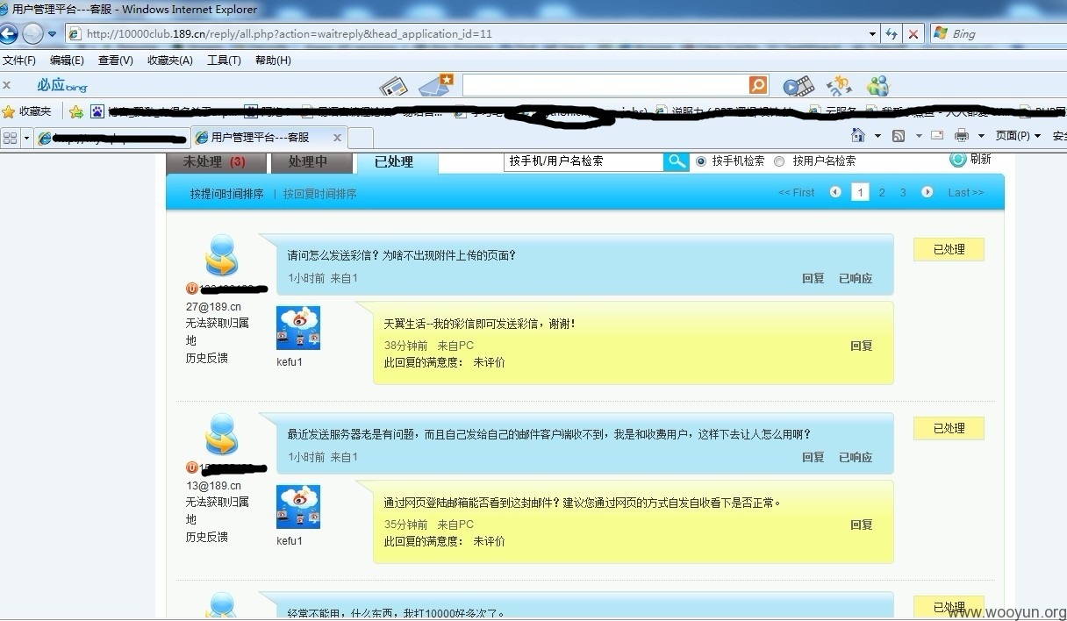1067x621 pixels.
Task: Open 历史反馈 under user 27@189.cn
Action: coord(206,358)
